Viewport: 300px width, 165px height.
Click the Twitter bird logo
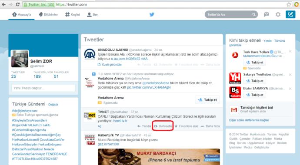pyautogui.click(x=152, y=14)
